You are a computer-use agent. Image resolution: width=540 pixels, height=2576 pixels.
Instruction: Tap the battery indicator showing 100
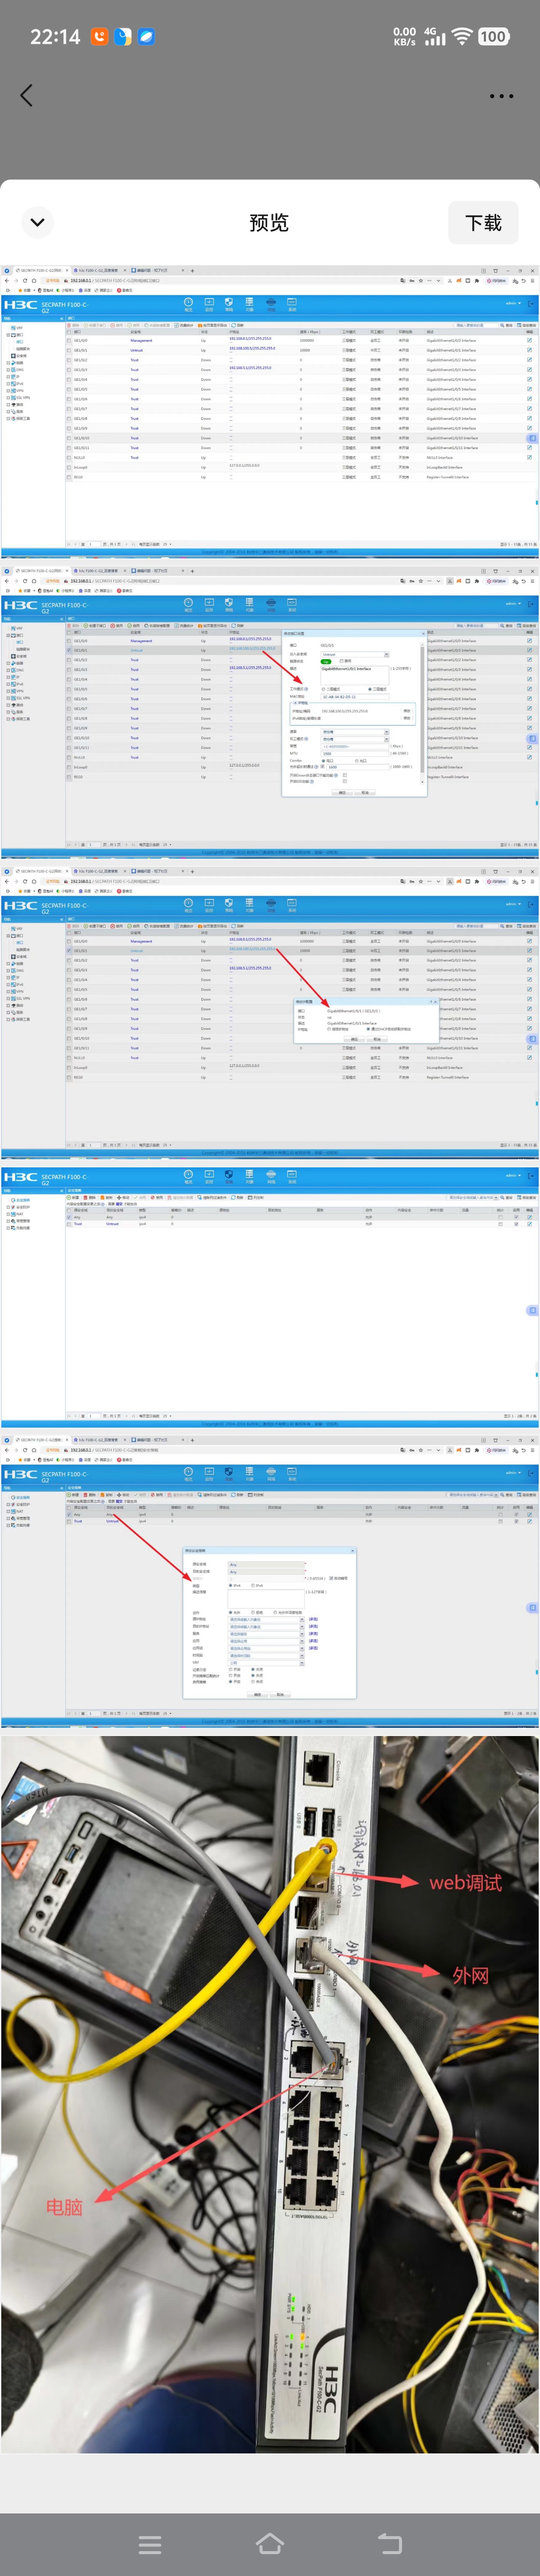click(493, 37)
